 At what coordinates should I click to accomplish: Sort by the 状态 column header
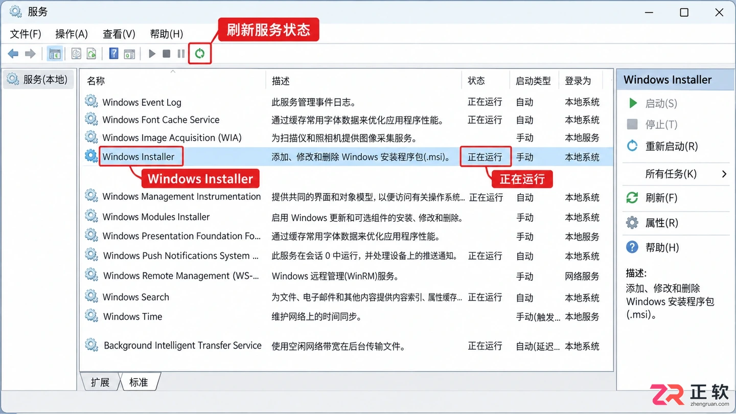coord(476,81)
